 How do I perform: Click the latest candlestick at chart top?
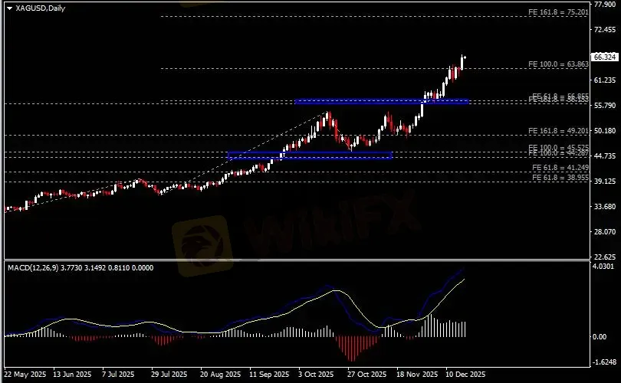tap(462, 61)
